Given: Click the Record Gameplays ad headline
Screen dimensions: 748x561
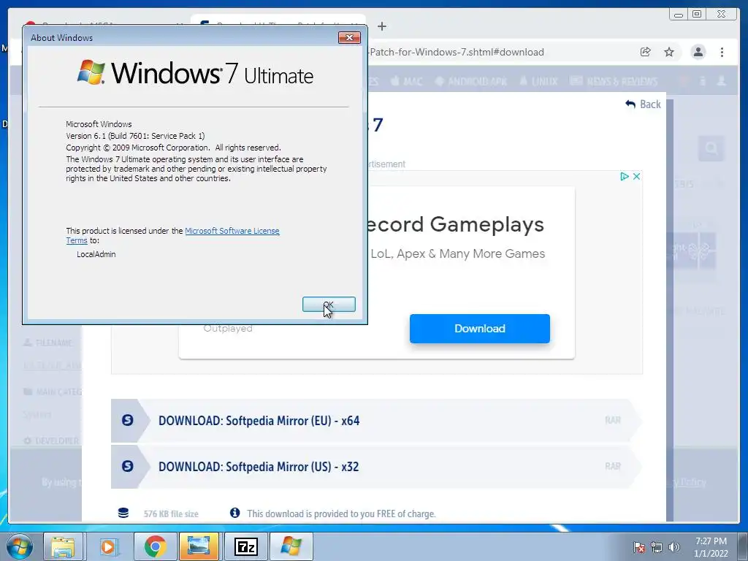Looking at the screenshot, I should click(456, 224).
